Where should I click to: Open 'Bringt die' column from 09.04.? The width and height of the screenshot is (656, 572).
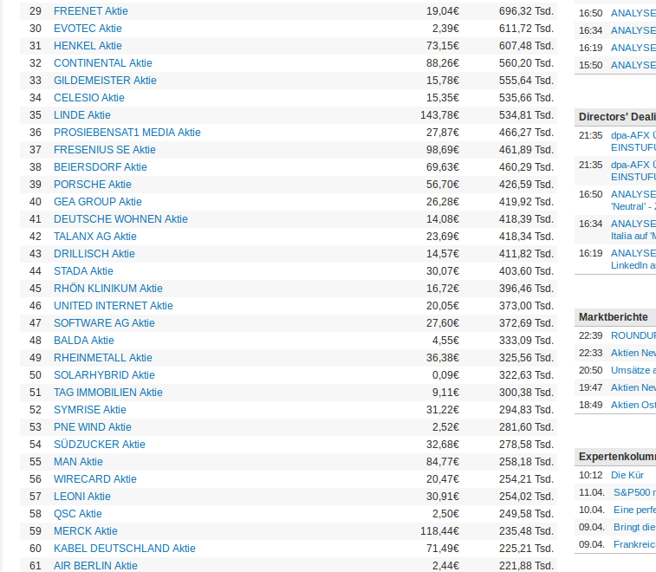pyautogui.click(x=634, y=527)
